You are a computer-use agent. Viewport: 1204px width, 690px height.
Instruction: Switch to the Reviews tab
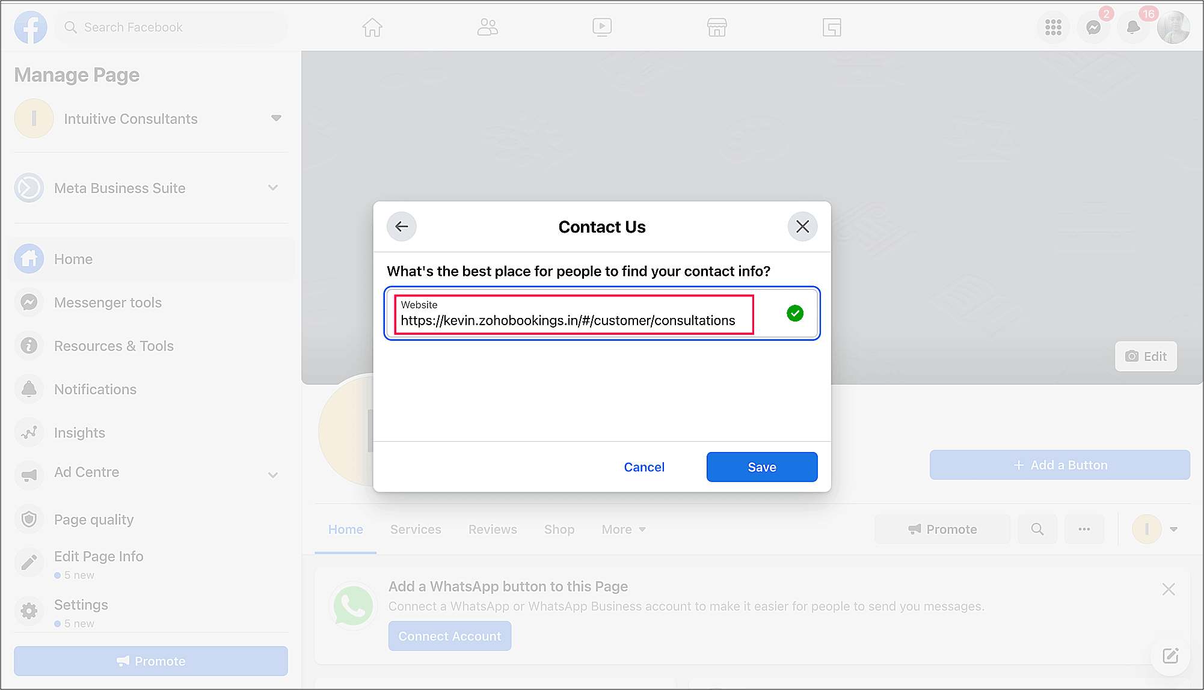[x=493, y=530]
